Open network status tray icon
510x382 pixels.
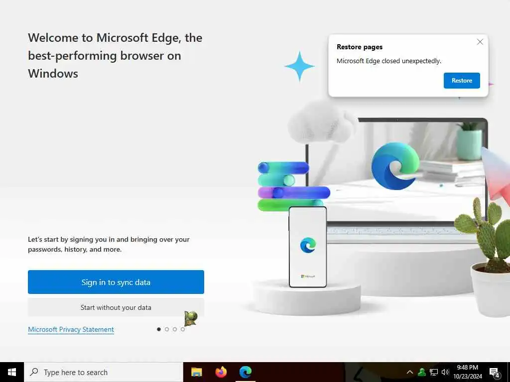coord(434,372)
